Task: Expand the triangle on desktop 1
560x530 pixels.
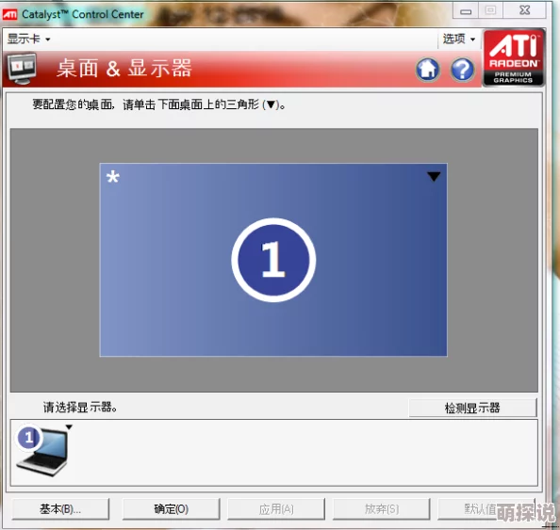Action: [x=434, y=176]
